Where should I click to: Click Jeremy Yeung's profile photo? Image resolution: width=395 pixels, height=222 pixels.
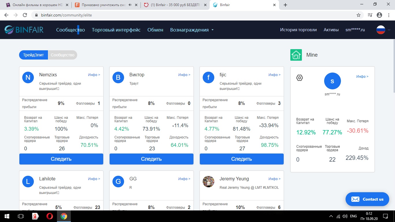[x=208, y=182]
